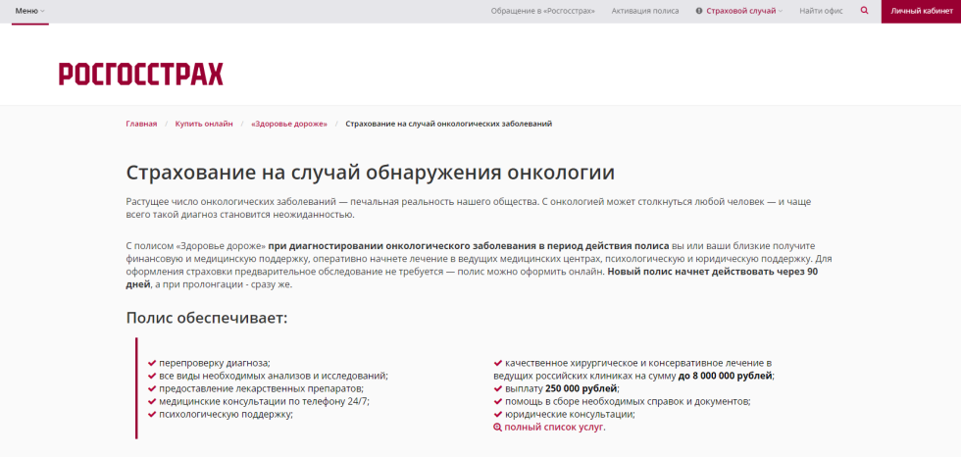Open Обращение в «Росгосстрах» menu item
961x457 pixels.
pyautogui.click(x=542, y=11)
